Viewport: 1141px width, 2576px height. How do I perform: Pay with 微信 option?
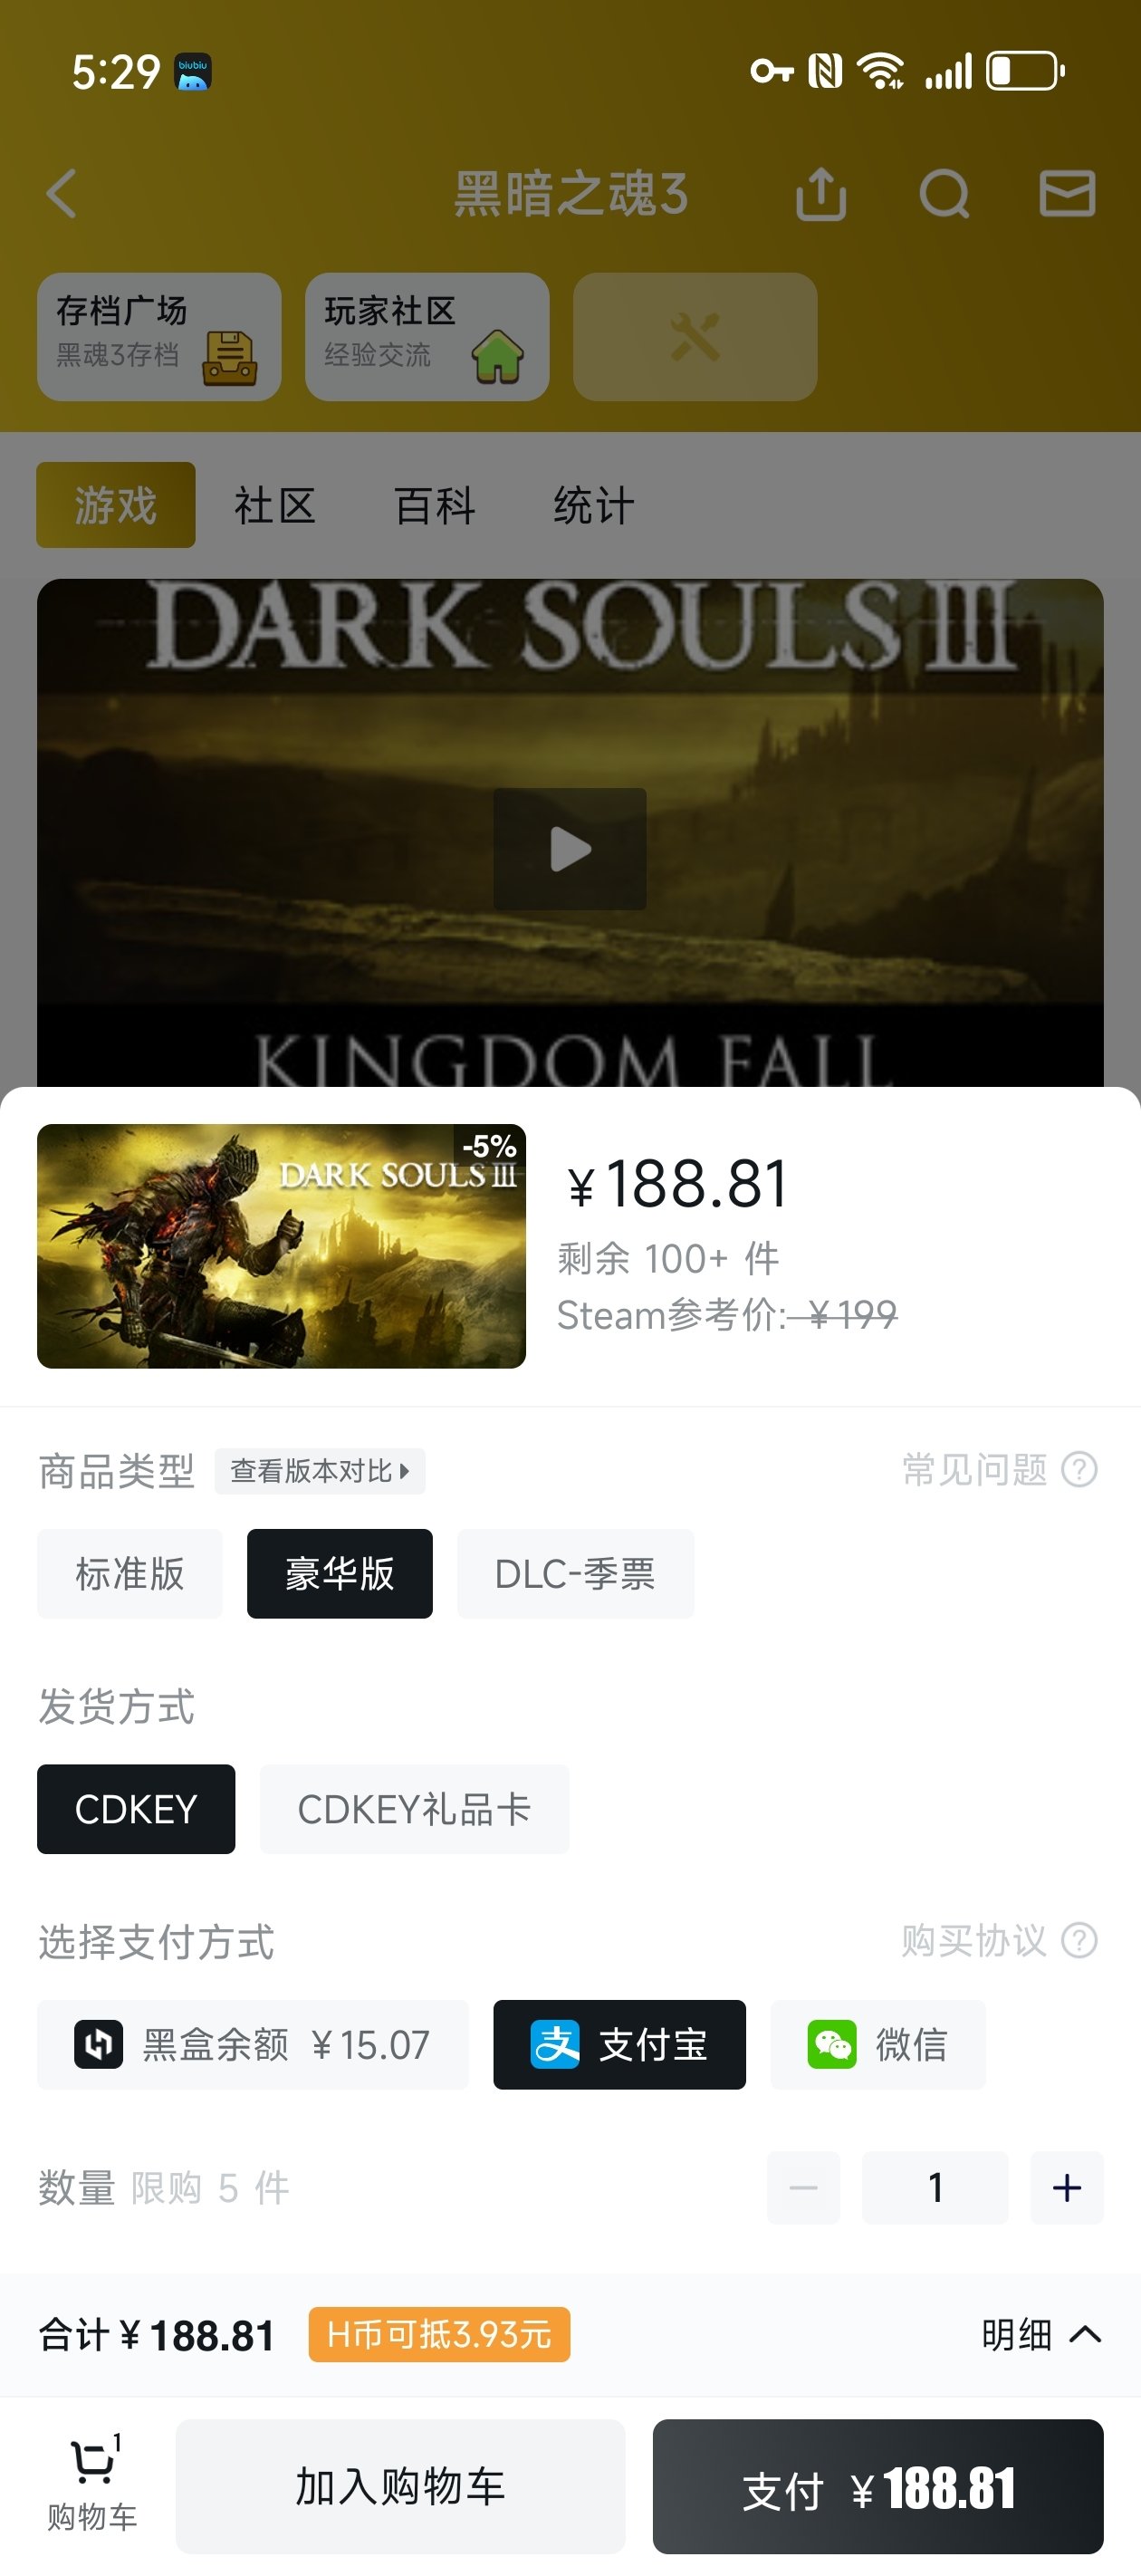click(x=878, y=2044)
